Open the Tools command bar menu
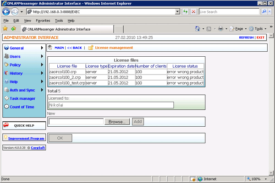This screenshot has height=183, width=275. tap(258, 29)
